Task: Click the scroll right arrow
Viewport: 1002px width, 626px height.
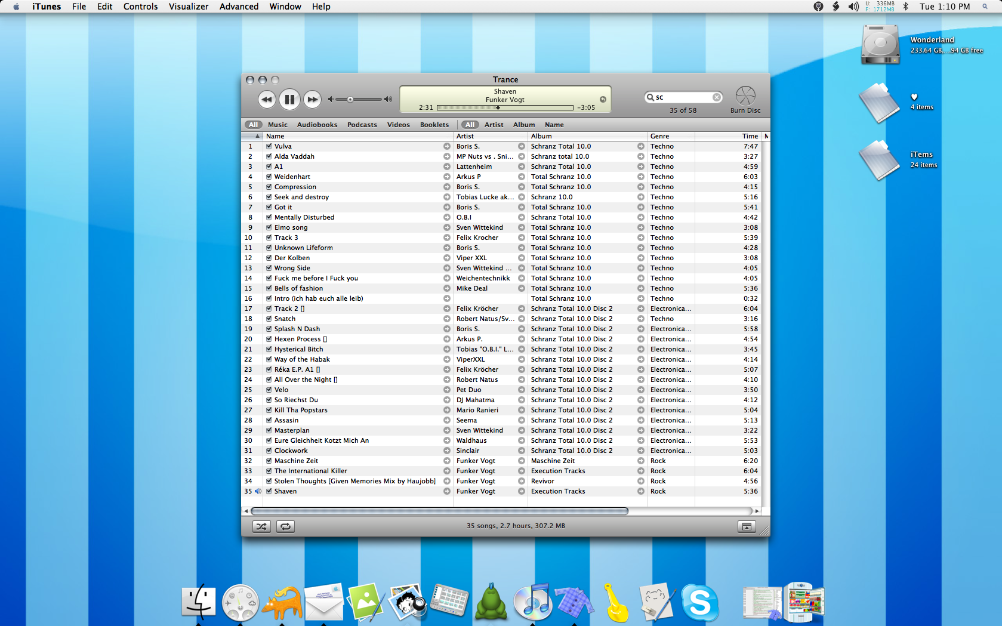Action: (757, 511)
